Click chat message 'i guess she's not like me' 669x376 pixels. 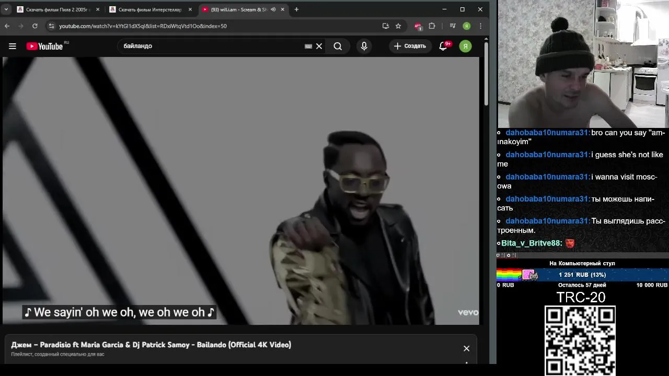pos(580,159)
